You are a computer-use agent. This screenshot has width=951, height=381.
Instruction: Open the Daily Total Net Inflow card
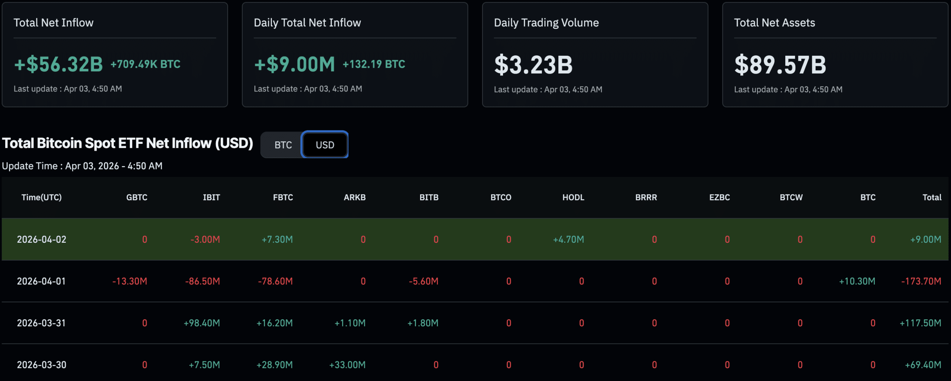coord(355,55)
